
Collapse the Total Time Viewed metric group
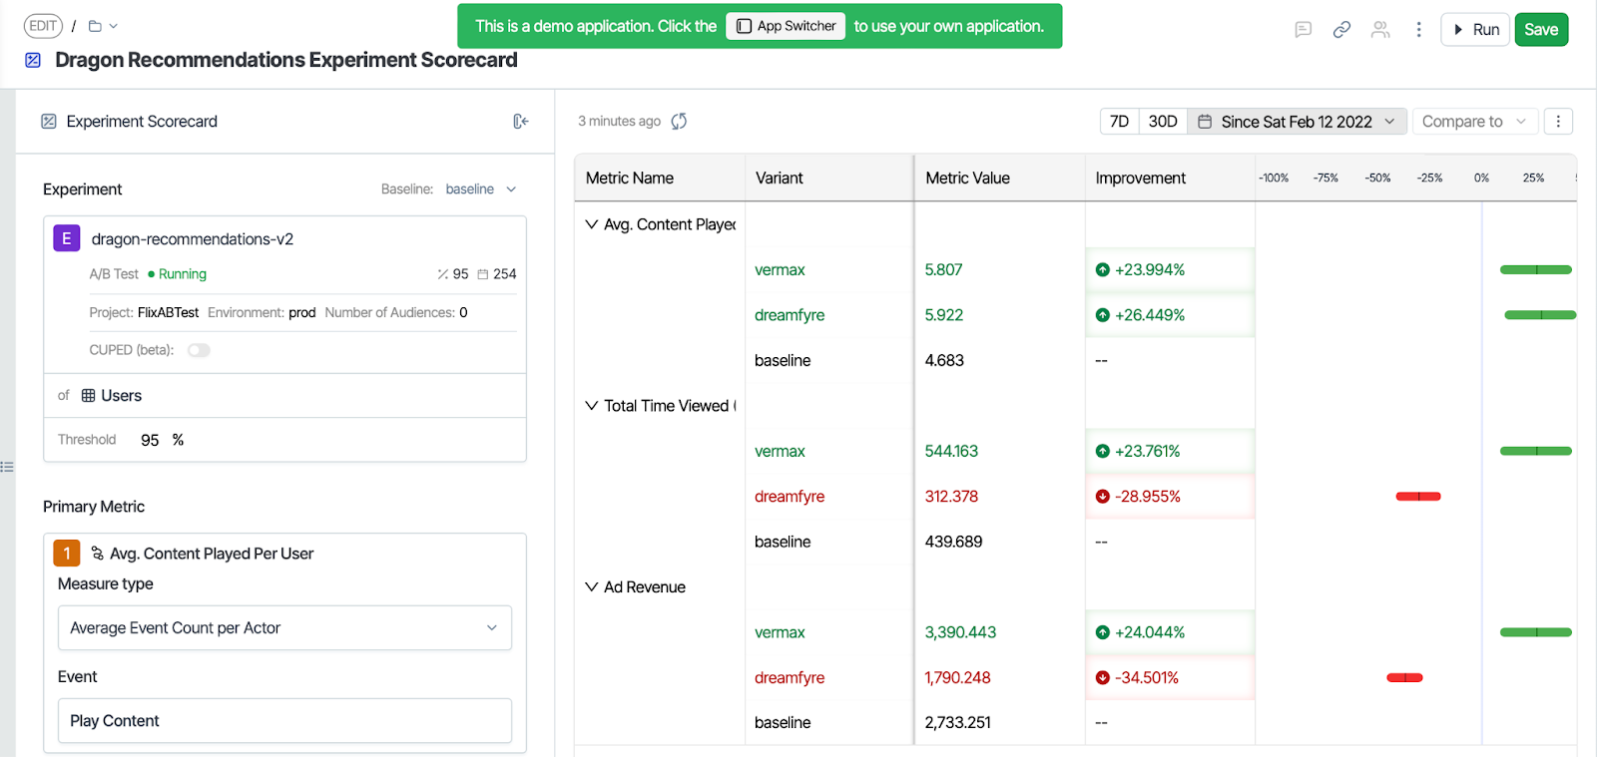[592, 406]
